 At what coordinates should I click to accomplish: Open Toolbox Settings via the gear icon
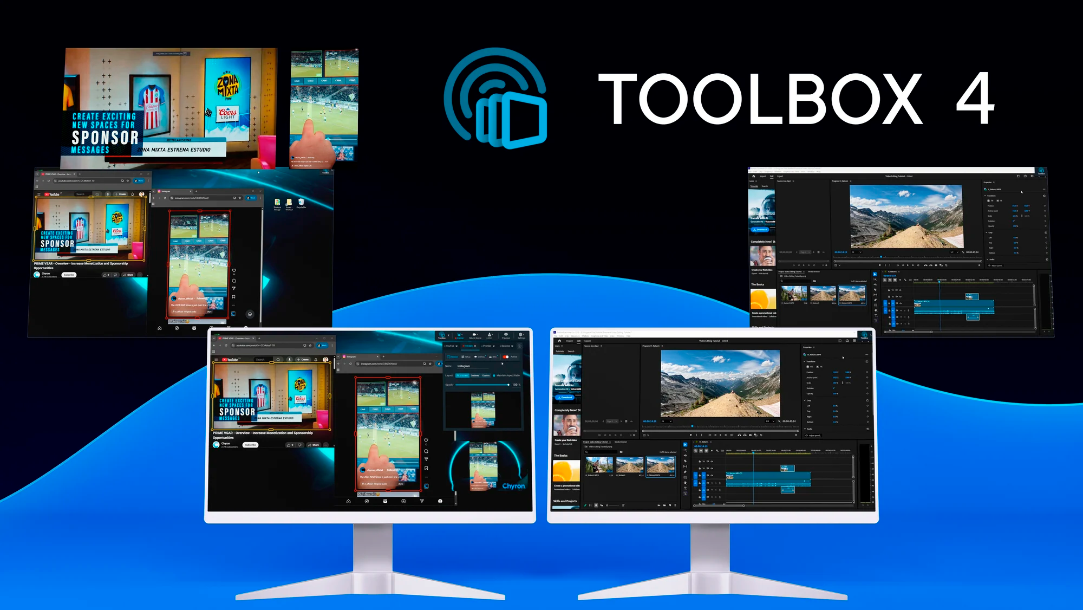[x=520, y=335]
